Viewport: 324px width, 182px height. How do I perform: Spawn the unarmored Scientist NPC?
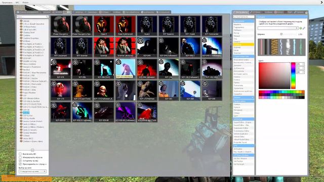[104, 47]
